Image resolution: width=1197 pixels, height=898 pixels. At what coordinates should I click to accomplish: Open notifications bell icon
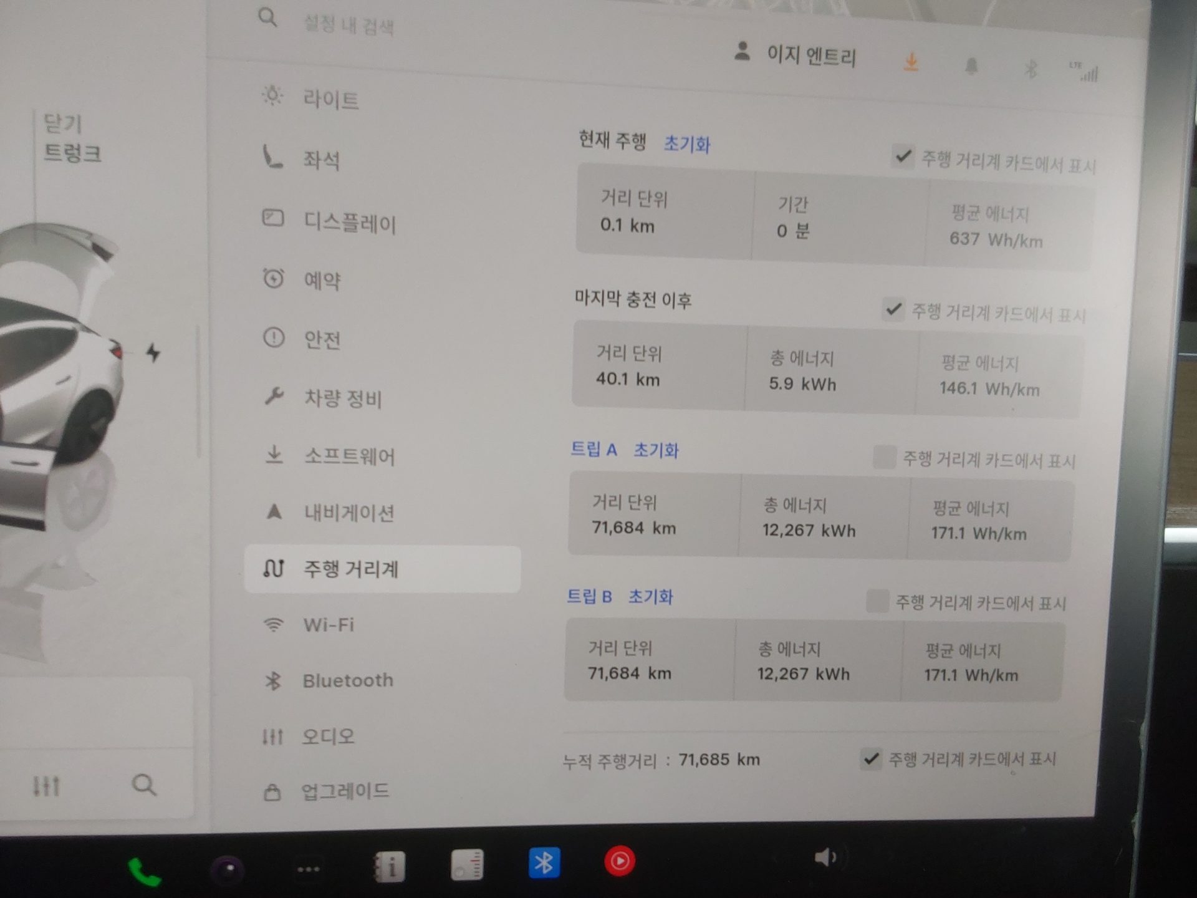click(x=971, y=66)
